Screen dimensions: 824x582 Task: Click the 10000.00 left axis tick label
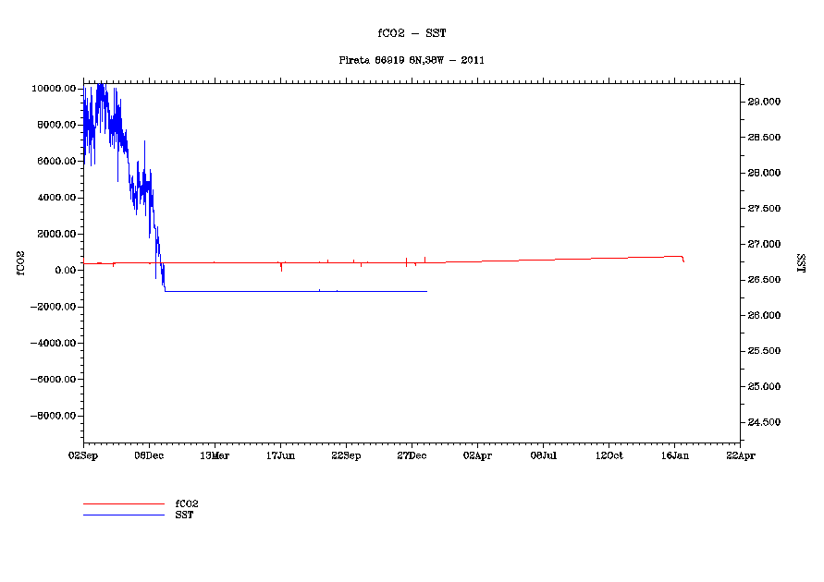pos(54,89)
